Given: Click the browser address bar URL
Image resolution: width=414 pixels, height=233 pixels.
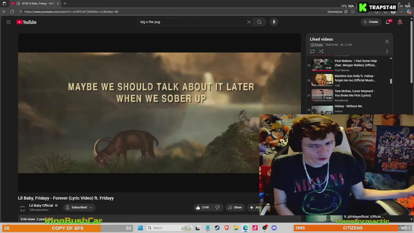Looking at the screenshot, I should [71, 12].
